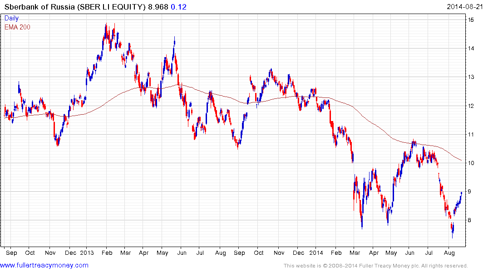Viewport: 488px width, 272px height.
Task: Click the first 'Sep' label at axis start
Action: (11, 253)
